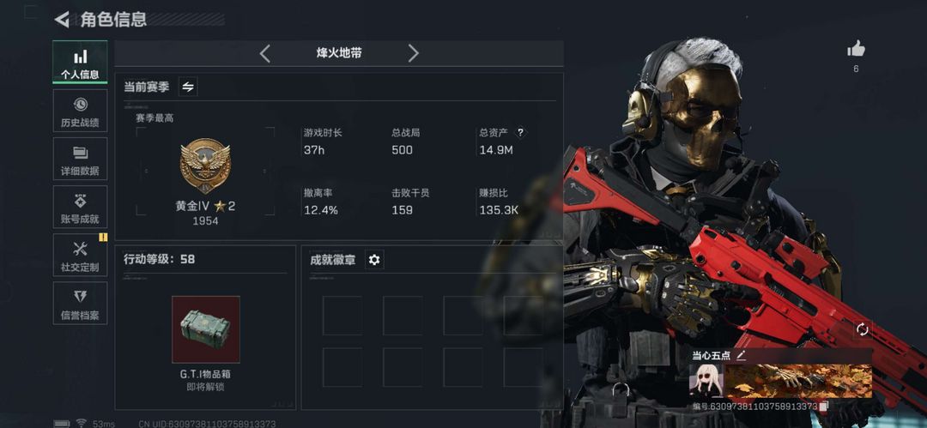Tap the thumbs-up like icon
This screenshot has width=927, height=428.
pyautogui.click(x=856, y=49)
